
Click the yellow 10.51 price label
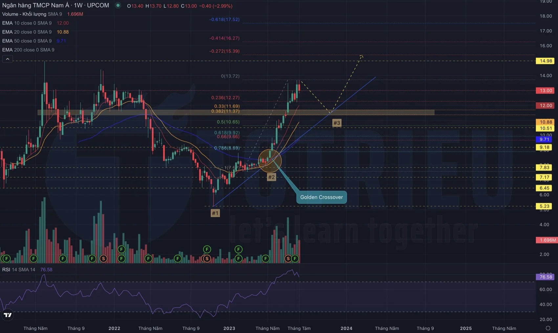tap(546, 128)
